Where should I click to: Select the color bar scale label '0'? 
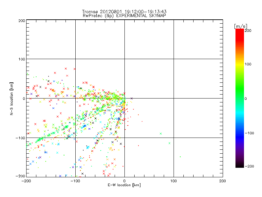pyautogui.click(x=246, y=98)
